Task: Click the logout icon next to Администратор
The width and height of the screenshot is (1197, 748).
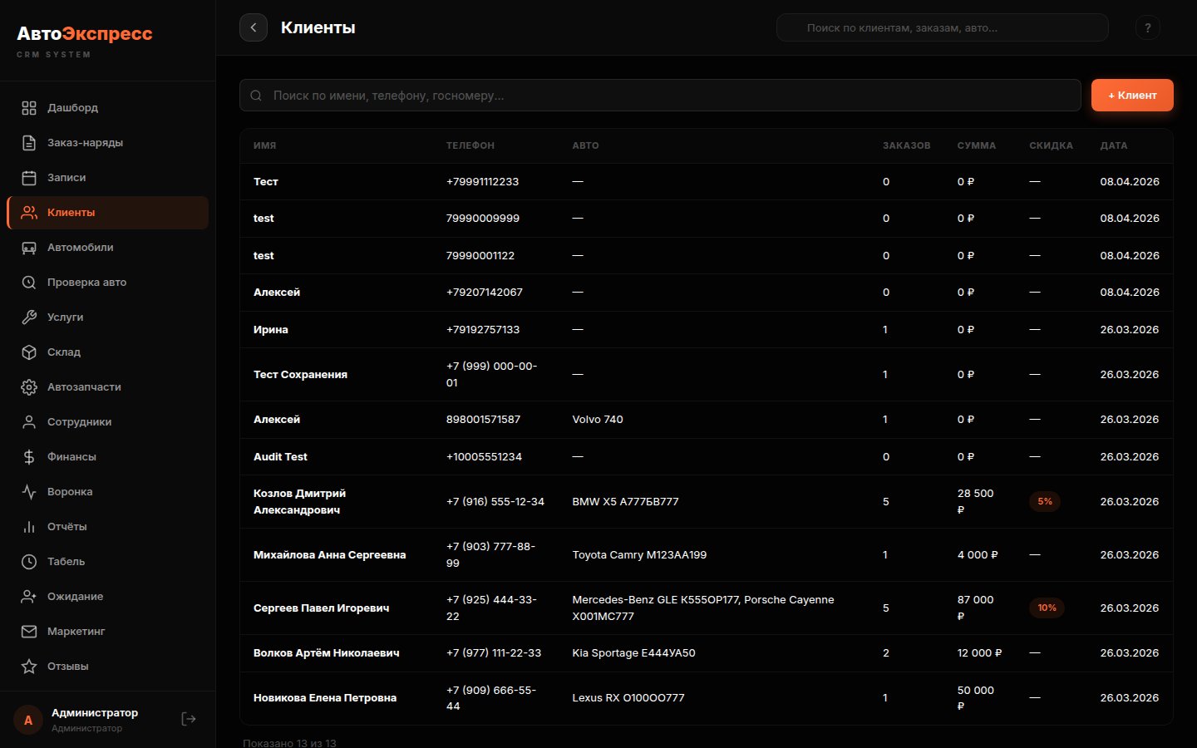Action: pyautogui.click(x=188, y=719)
